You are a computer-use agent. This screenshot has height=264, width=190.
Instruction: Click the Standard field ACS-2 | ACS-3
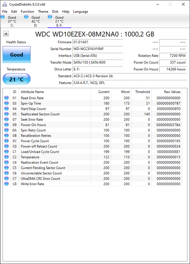click(x=130, y=76)
